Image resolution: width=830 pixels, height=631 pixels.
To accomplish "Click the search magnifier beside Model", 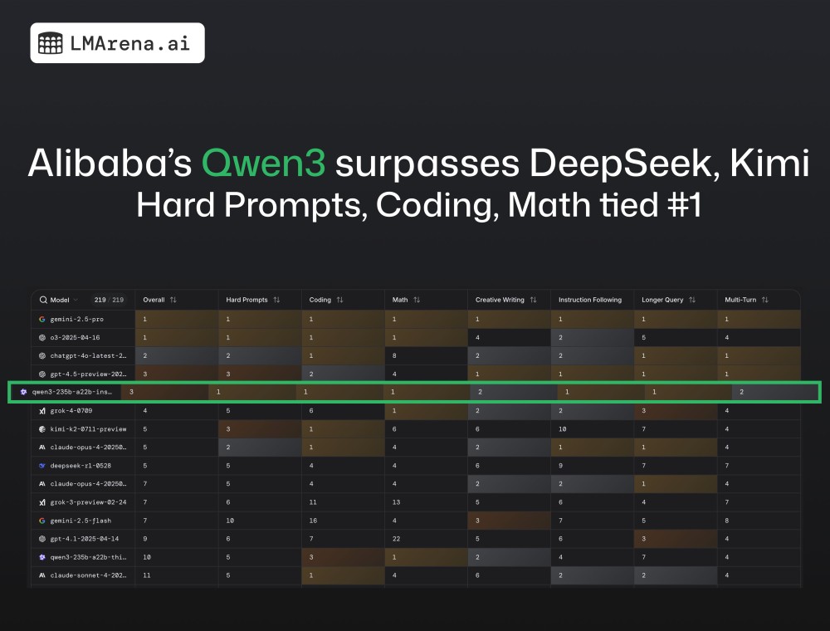I will pyautogui.click(x=42, y=300).
